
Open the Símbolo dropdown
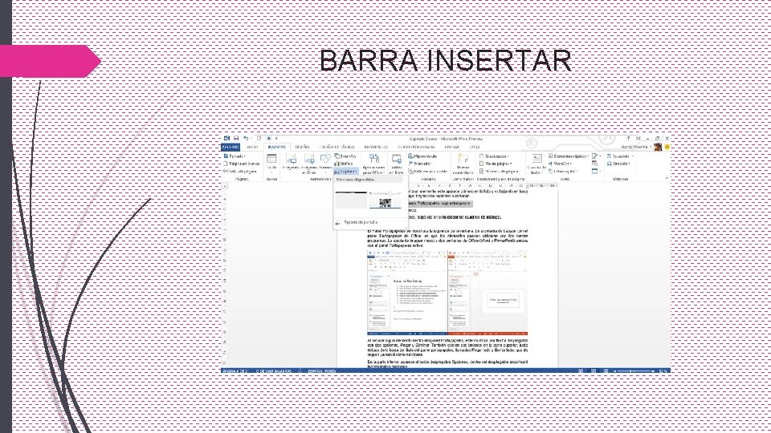618,164
